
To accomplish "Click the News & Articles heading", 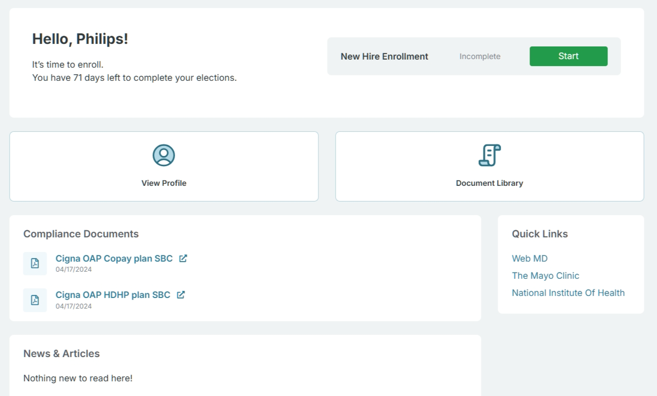I will (x=61, y=354).
